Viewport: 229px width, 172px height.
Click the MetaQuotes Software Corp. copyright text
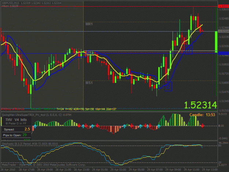[44, 165]
